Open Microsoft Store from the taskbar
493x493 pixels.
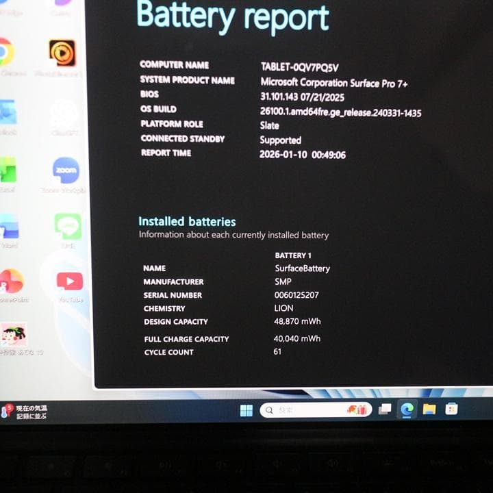[x=451, y=409]
